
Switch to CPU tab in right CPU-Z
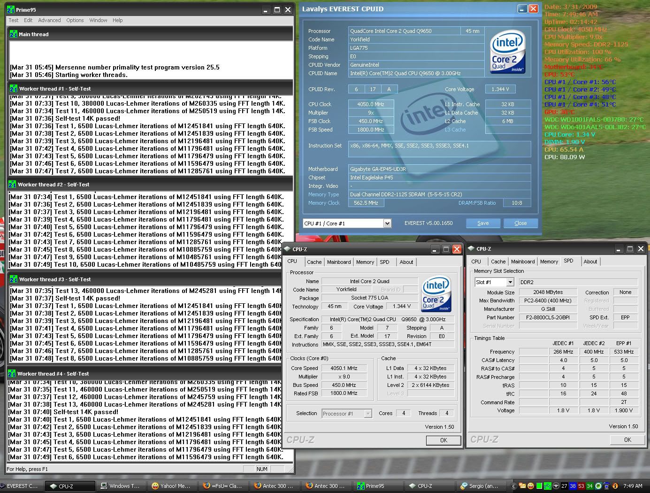[x=476, y=262]
